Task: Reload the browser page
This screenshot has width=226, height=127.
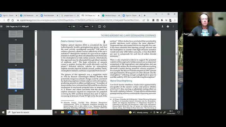Action: [8, 20]
